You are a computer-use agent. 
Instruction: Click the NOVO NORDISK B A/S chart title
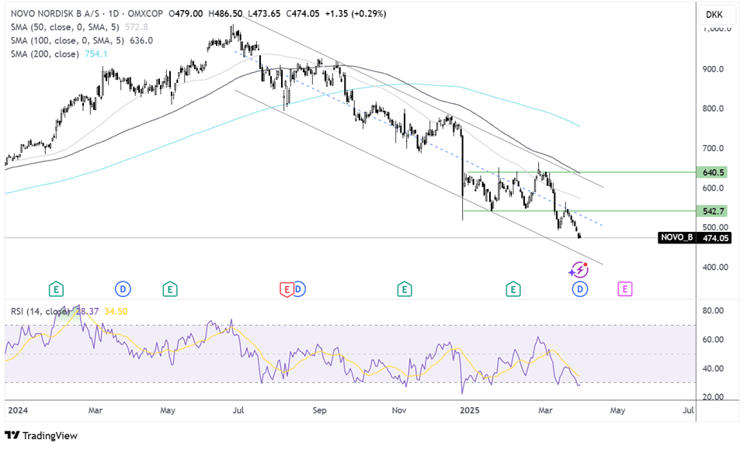55,14
